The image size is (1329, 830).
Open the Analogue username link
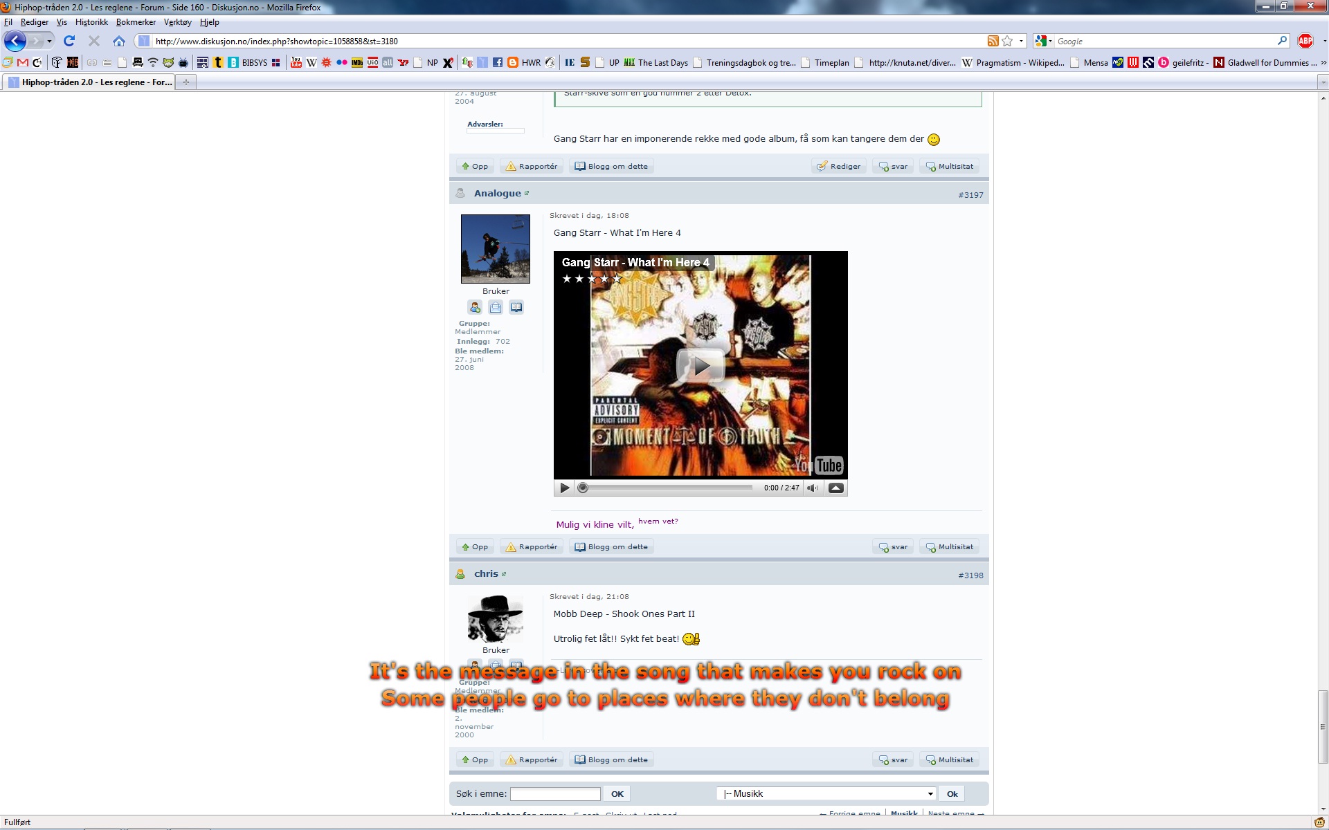click(497, 193)
